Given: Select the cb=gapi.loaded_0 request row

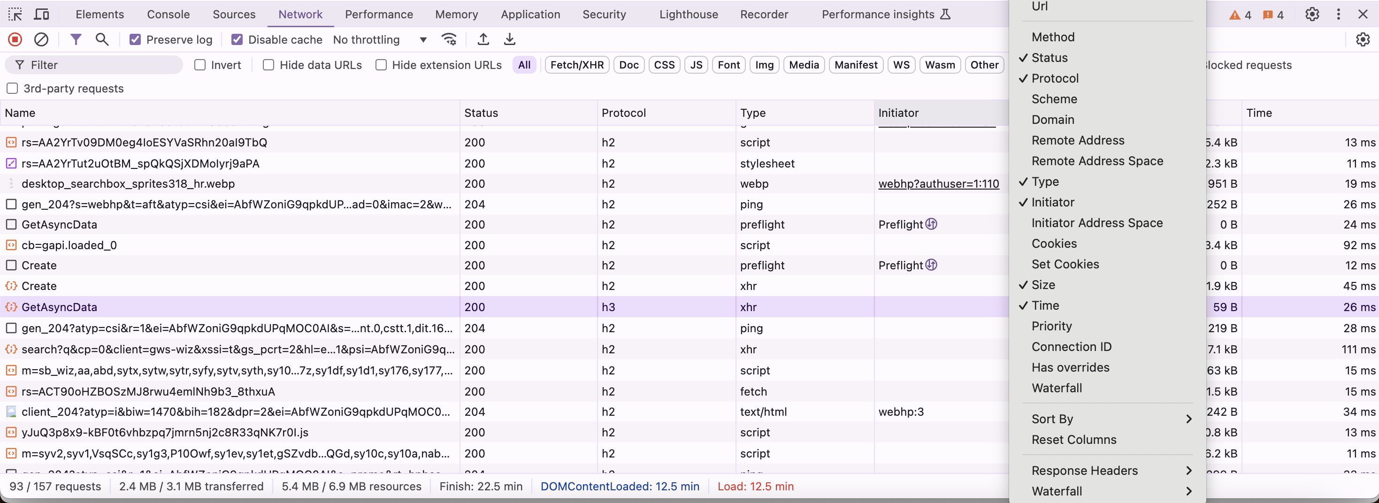Looking at the screenshot, I should (503, 245).
